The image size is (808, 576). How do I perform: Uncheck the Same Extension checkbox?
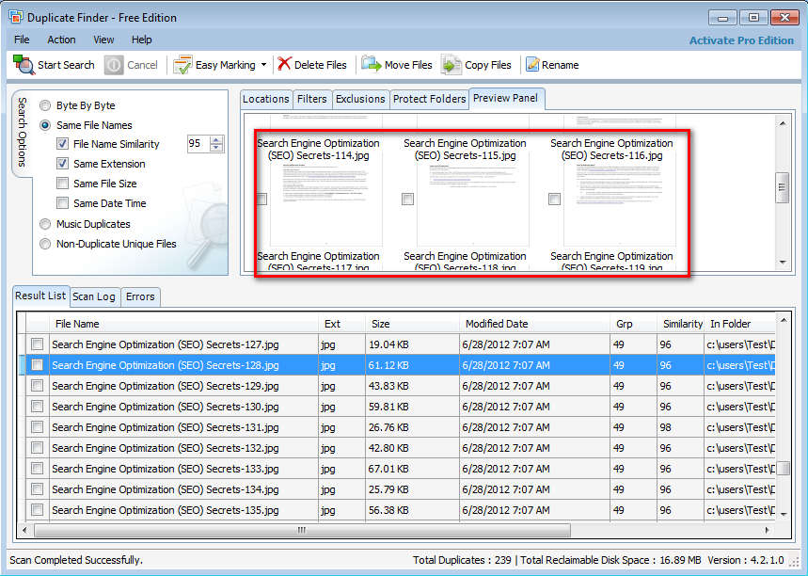pos(62,164)
